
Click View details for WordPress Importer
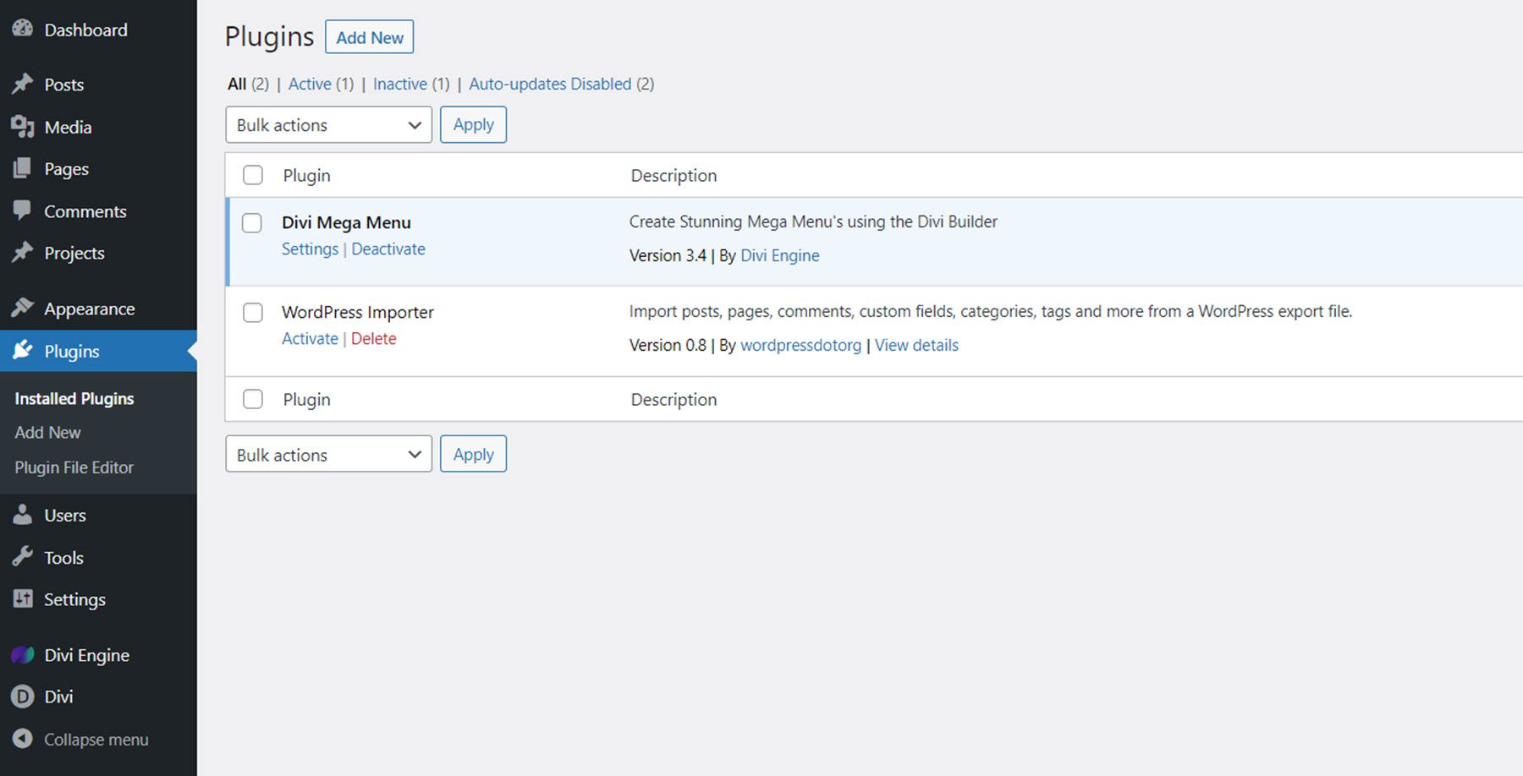tap(916, 345)
